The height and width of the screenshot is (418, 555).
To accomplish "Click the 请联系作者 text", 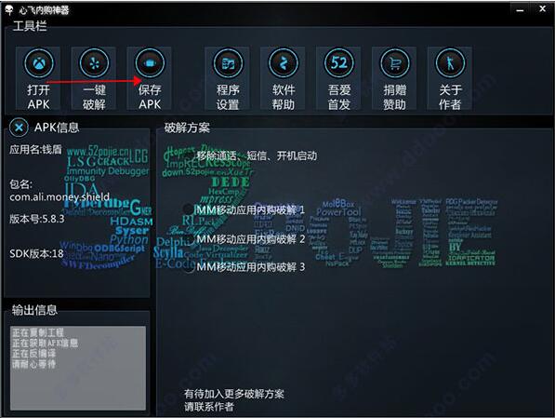I will tap(209, 406).
